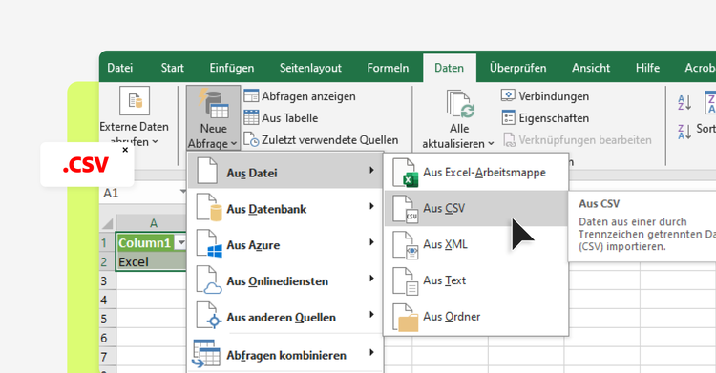The width and height of the screenshot is (716, 373).
Task: Click the Aus anderen Quellen arrow
Action: tap(371, 315)
